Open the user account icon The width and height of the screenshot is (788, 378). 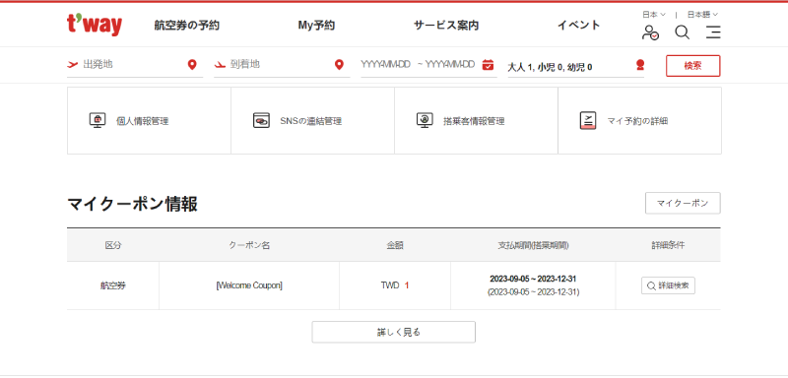coord(650,32)
